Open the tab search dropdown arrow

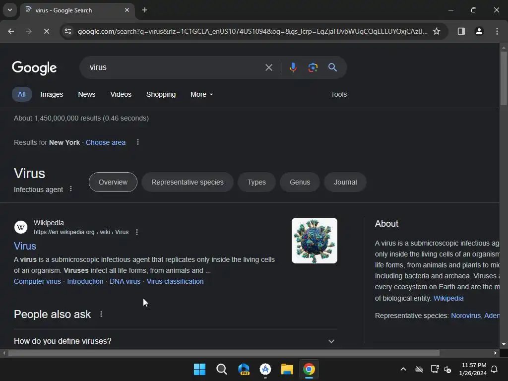10,10
